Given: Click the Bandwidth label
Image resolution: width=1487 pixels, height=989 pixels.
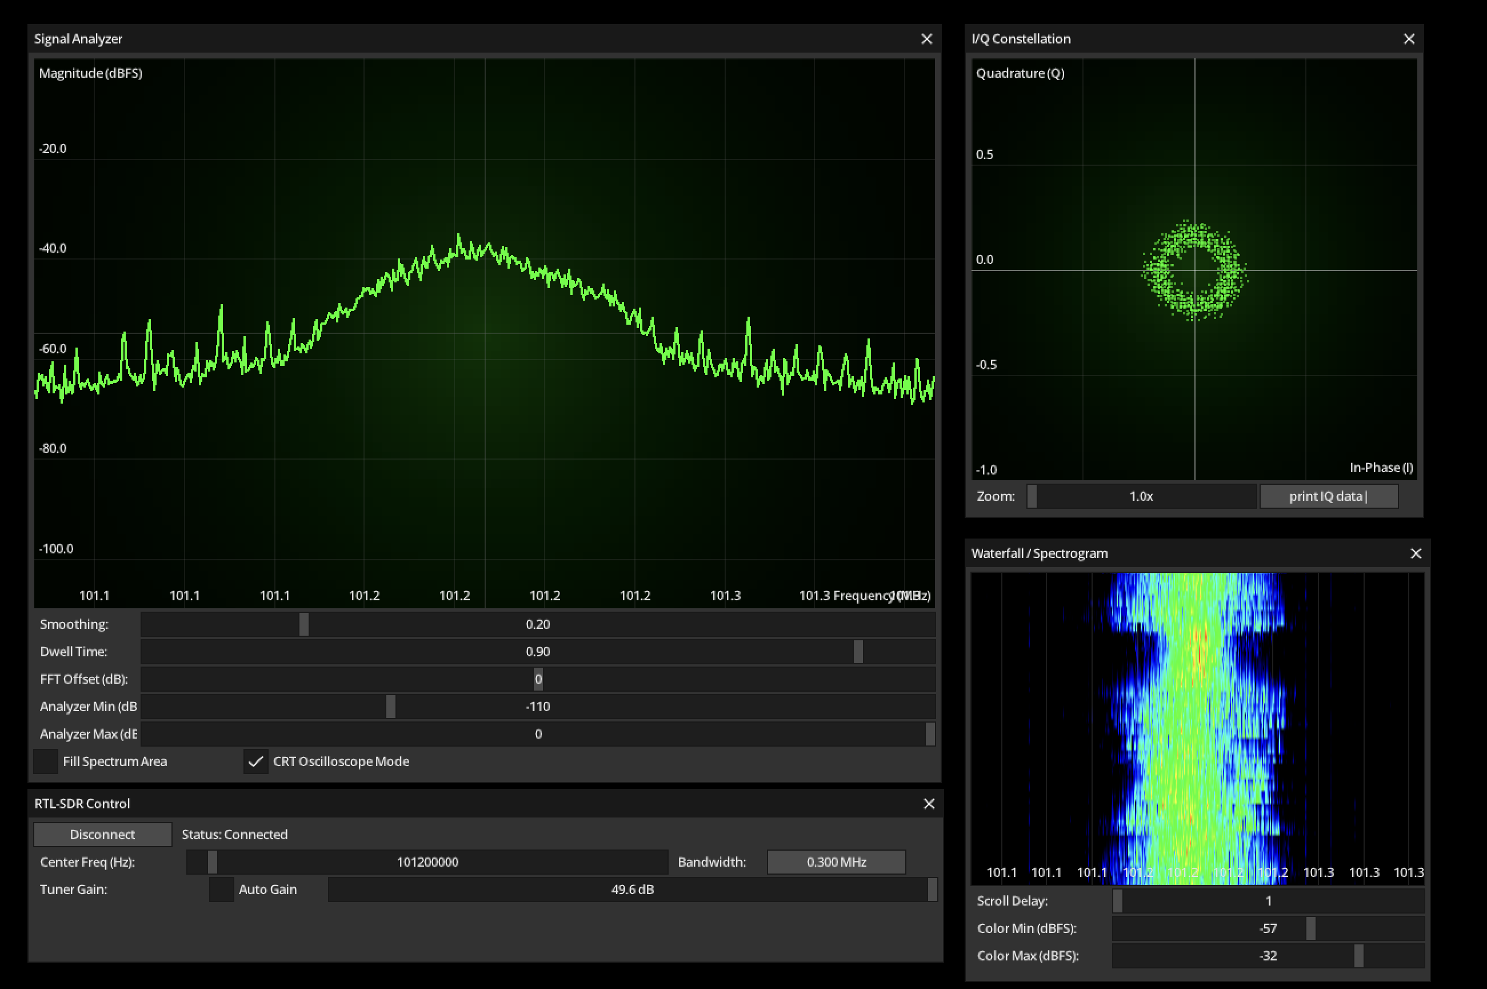Looking at the screenshot, I should tap(711, 862).
